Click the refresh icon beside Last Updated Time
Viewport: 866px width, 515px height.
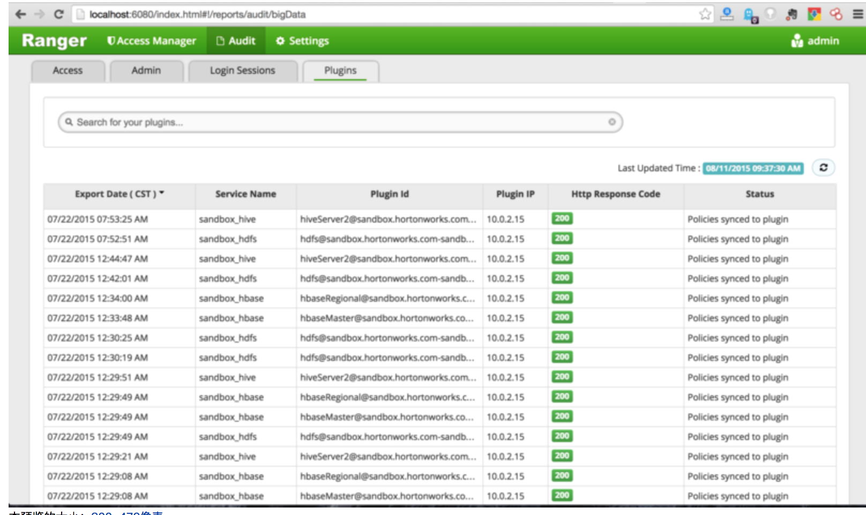(x=823, y=168)
